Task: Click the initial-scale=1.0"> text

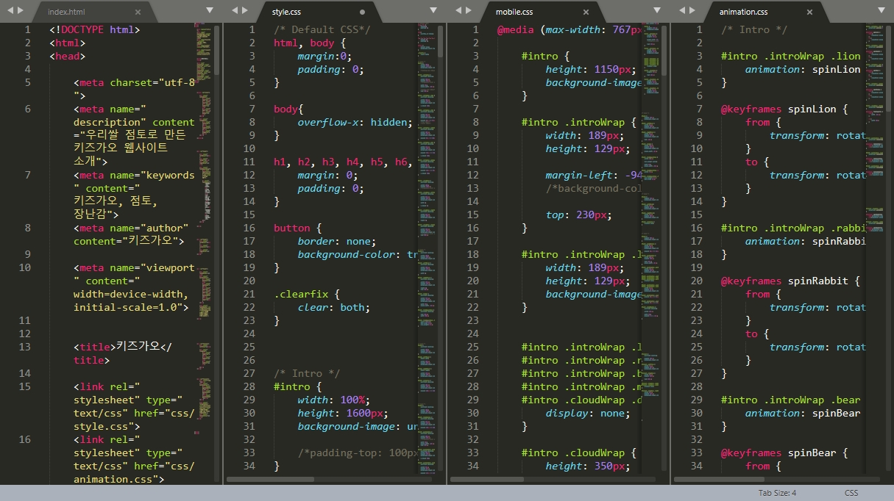Action: pos(131,307)
